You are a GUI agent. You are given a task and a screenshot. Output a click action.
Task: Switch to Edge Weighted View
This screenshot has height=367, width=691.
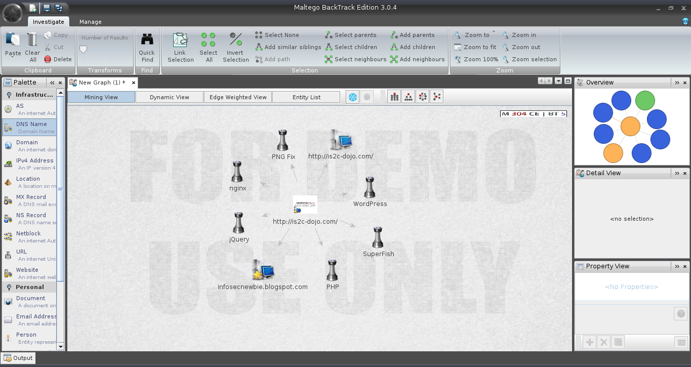pos(238,97)
